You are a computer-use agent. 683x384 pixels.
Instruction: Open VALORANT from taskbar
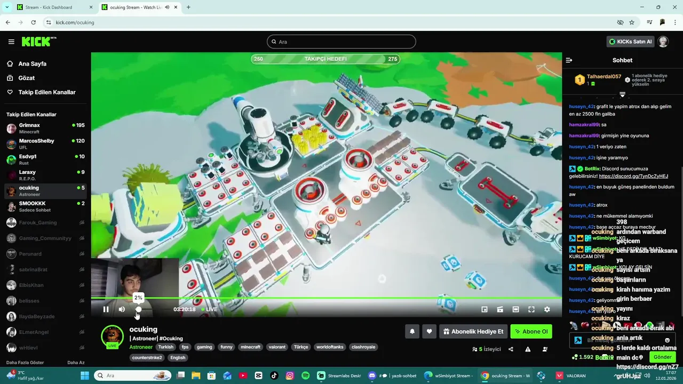[x=571, y=375]
